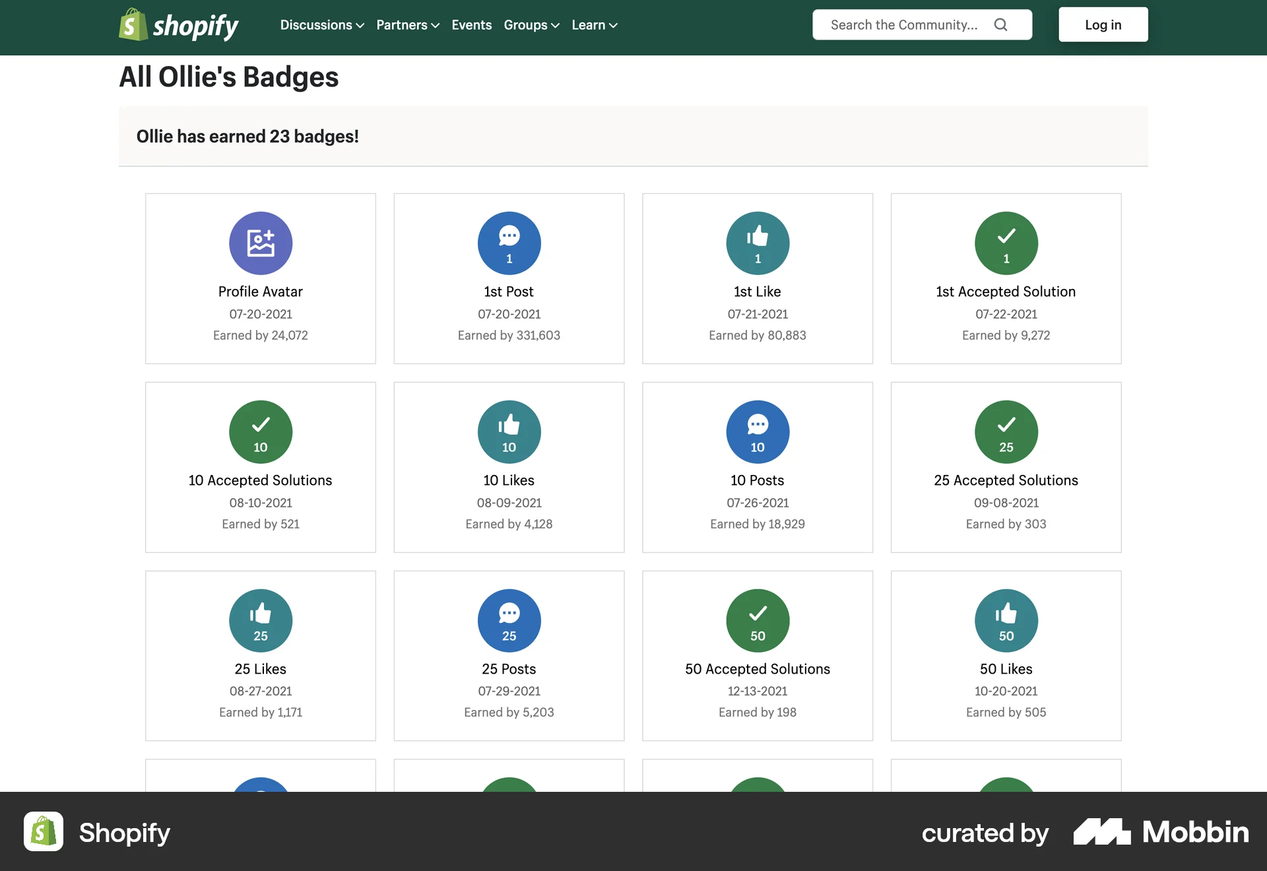Click the Log in button
The width and height of the screenshot is (1267, 871).
click(1103, 24)
